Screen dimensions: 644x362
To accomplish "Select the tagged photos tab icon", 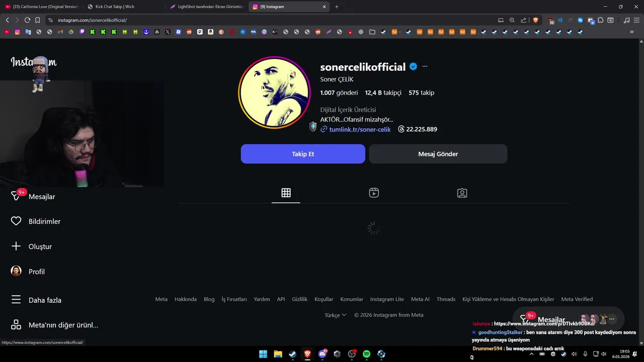I will coord(462,193).
